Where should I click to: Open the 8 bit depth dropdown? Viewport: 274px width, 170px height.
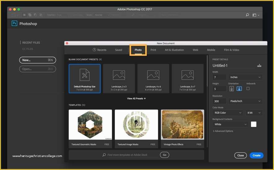pyautogui.click(x=254, y=113)
